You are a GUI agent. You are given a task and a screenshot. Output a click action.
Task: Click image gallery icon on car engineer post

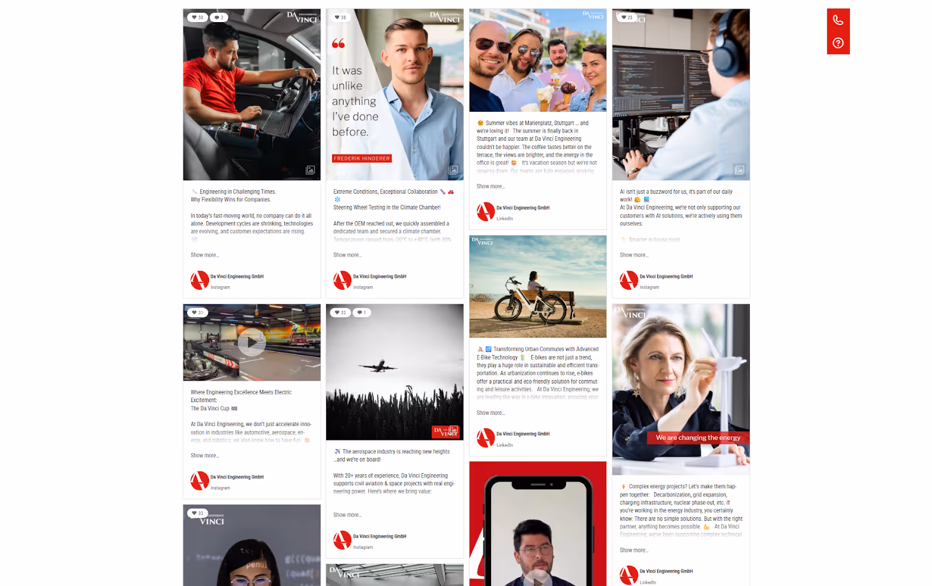click(x=310, y=170)
